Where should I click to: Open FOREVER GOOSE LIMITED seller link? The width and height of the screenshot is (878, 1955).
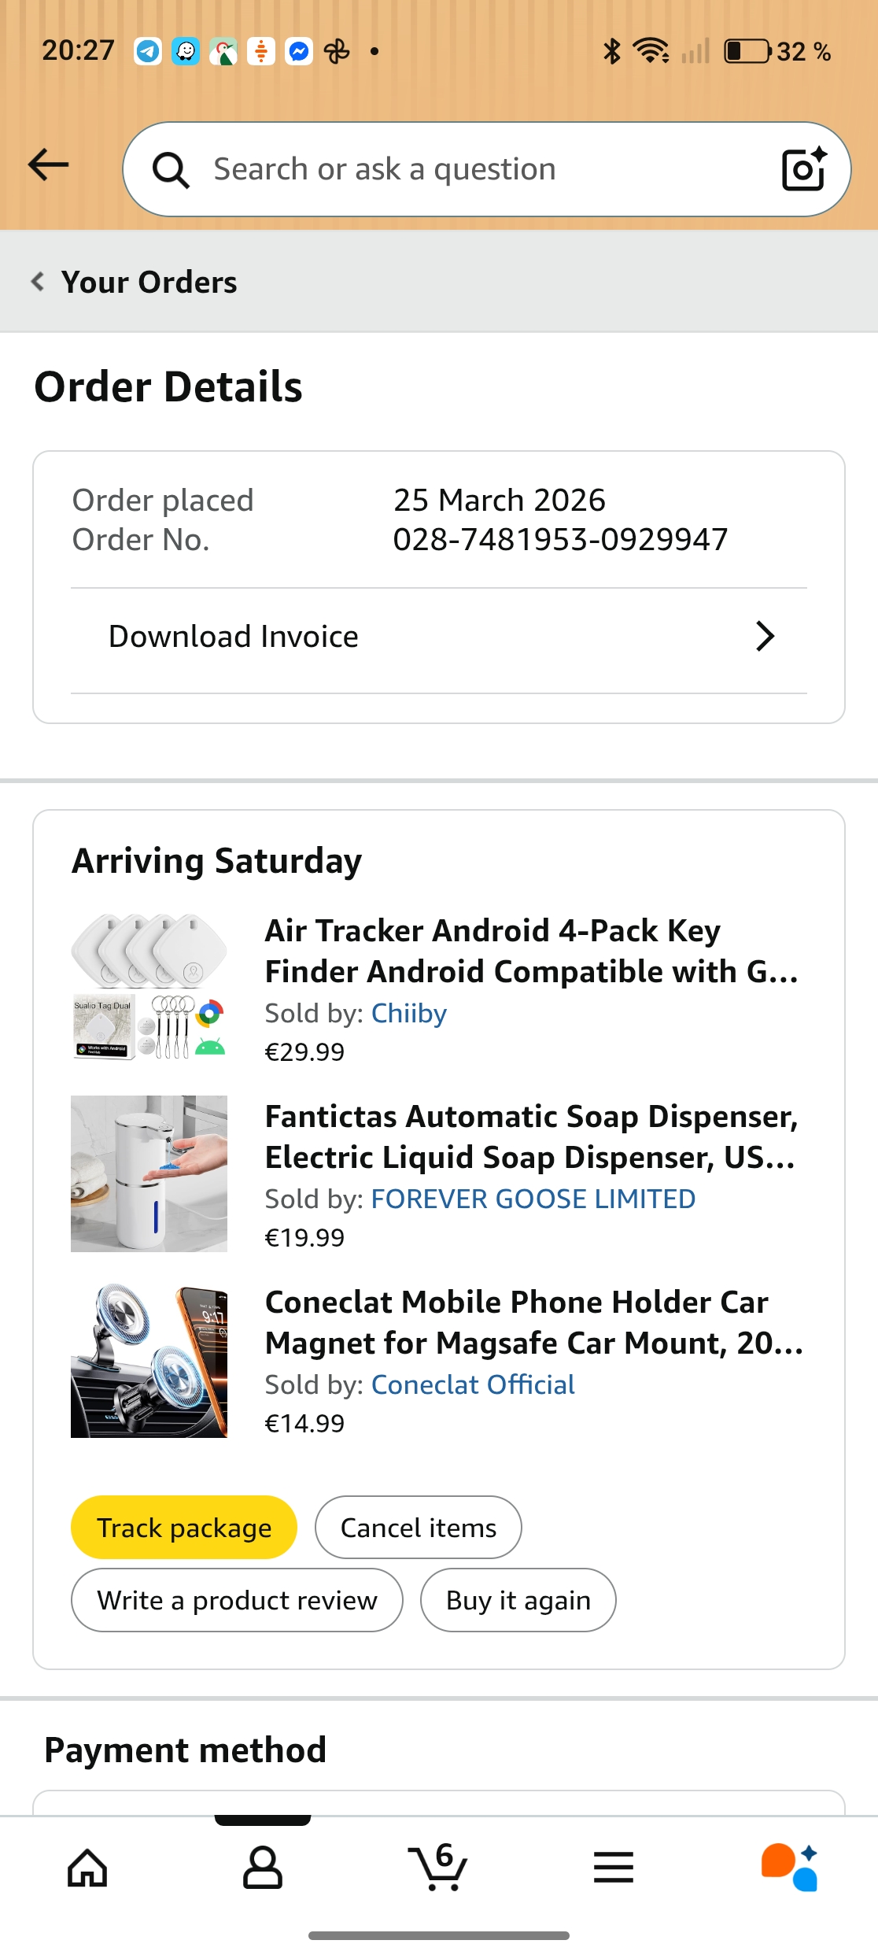(x=533, y=1199)
